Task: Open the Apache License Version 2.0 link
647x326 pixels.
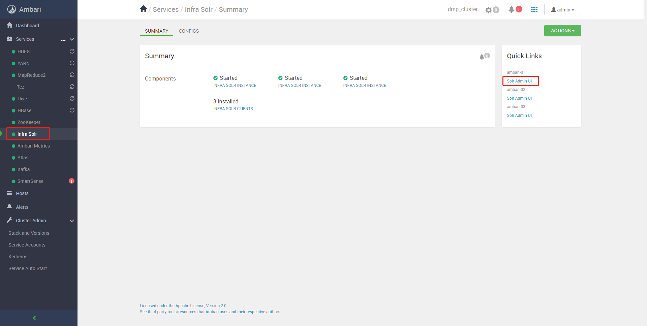Action: pos(184,306)
